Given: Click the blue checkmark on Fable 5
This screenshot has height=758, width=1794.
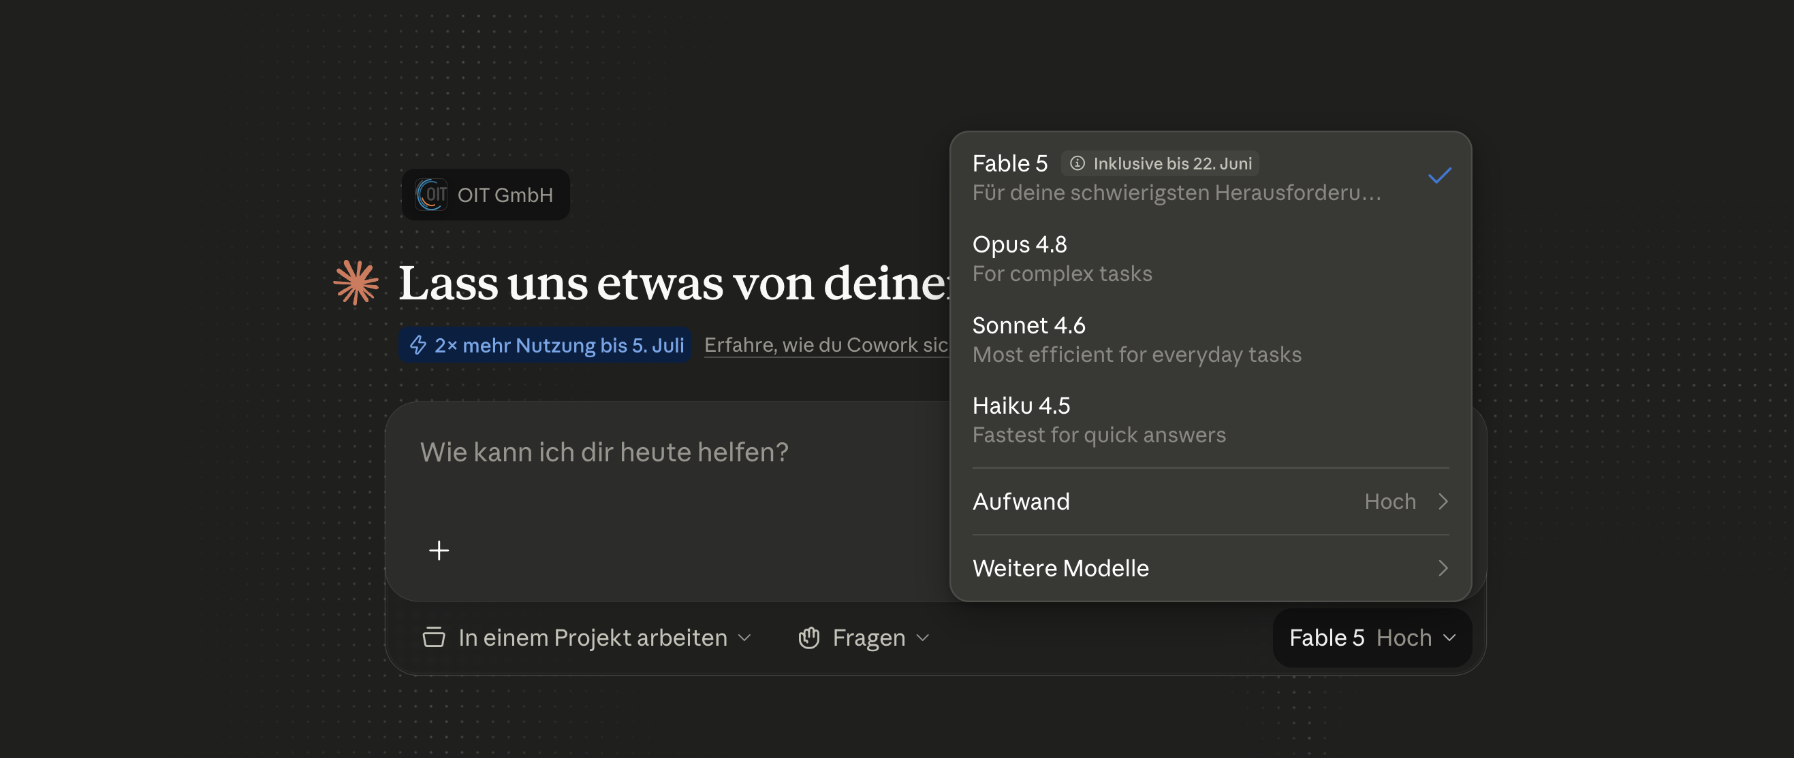Looking at the screenshot, I should [1440, 176].
